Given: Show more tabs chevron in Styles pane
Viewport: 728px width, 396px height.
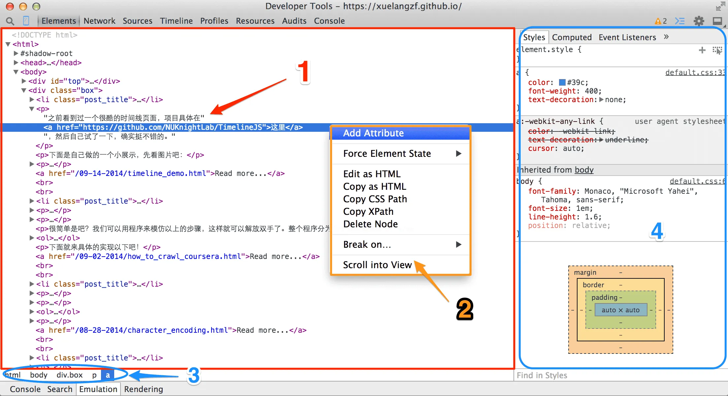Looking at the screenshot, I should (x=666, y=37).
